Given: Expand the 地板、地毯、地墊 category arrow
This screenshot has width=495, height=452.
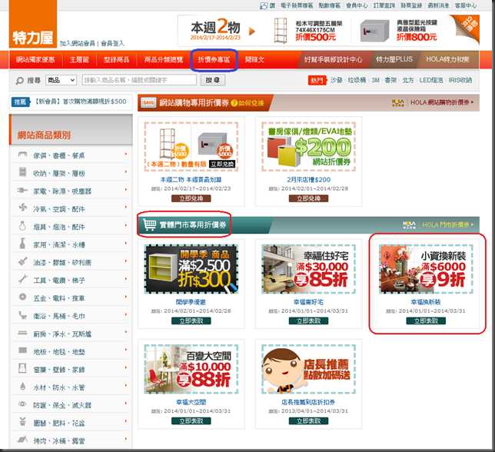Looking at the screenshot, I should [125, 350].
